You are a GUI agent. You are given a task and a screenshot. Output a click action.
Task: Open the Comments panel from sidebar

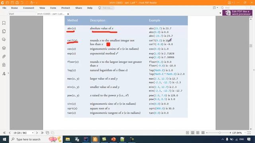click(4, 40)
